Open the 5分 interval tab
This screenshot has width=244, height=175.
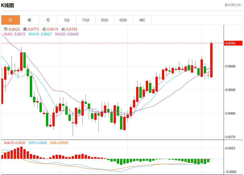[x=67, y=20]
